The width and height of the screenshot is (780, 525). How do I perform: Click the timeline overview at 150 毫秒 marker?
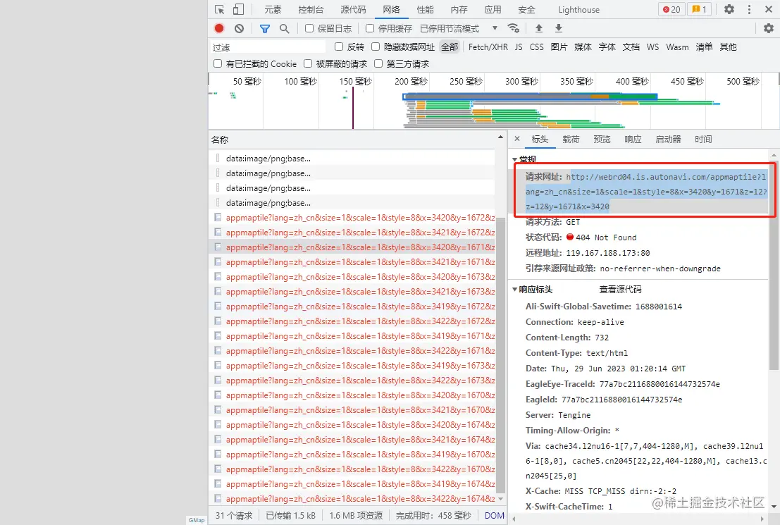(x=355, y=81)
